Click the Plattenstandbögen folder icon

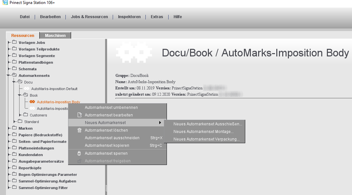[15, 62]
